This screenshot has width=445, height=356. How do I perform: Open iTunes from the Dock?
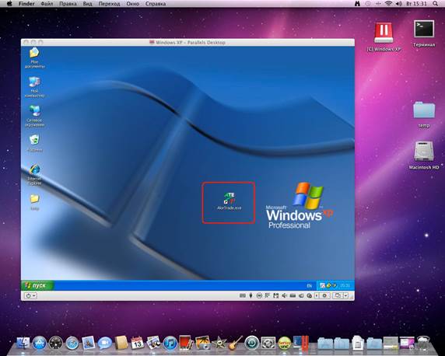click(x=170, y=343)
